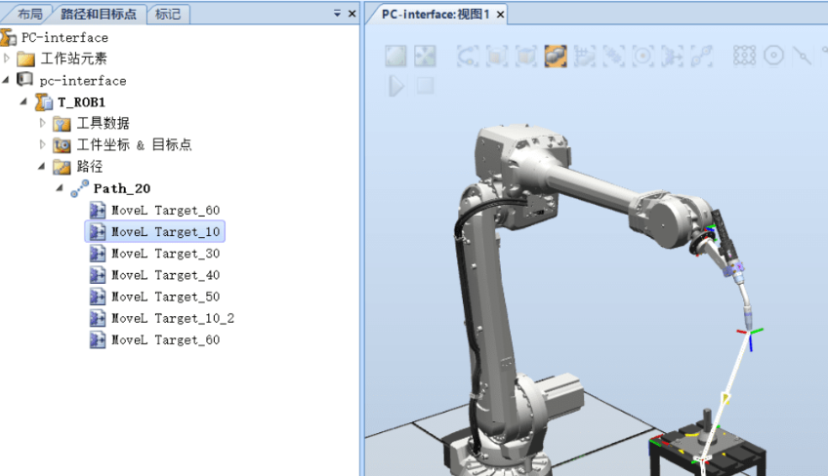Viewport: 828px width, 476px height.
Task: Expand the 工具数据 node
Action: point(42,123)
